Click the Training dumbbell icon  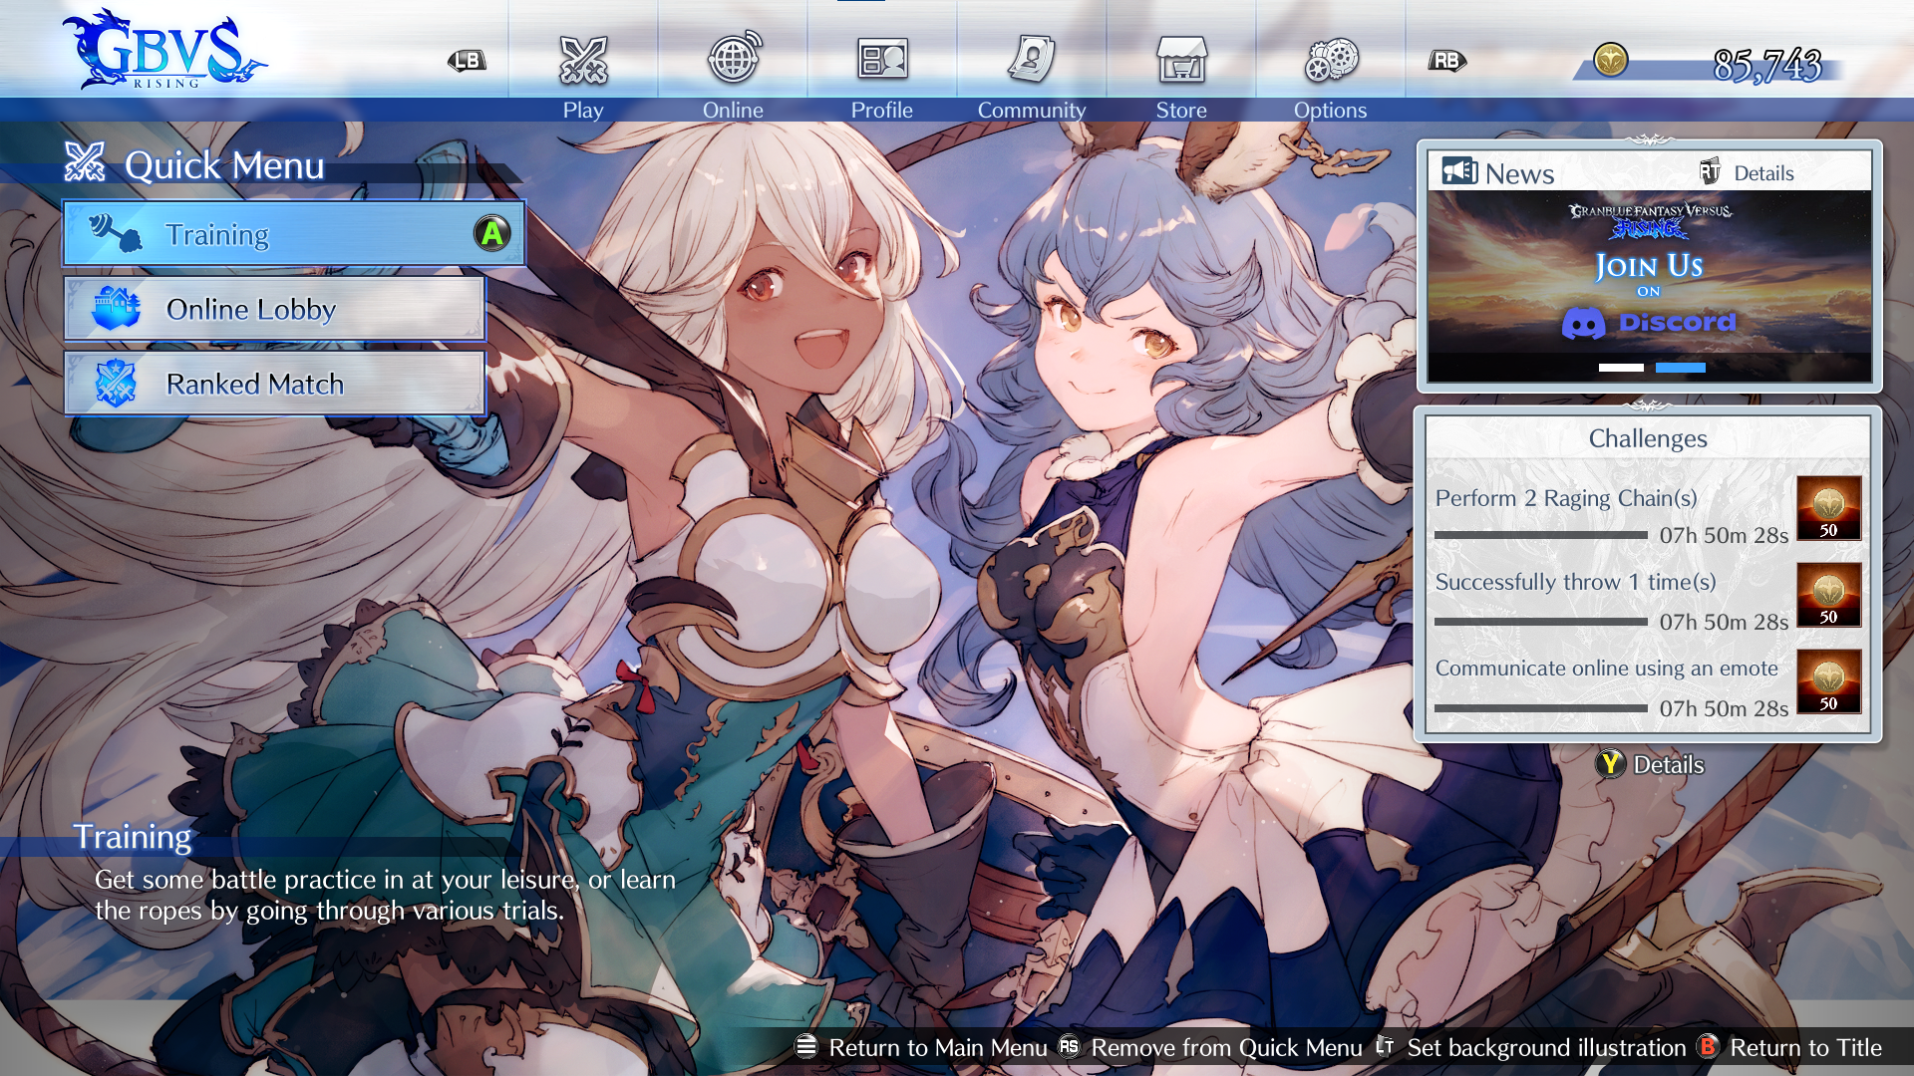[115, 233]
